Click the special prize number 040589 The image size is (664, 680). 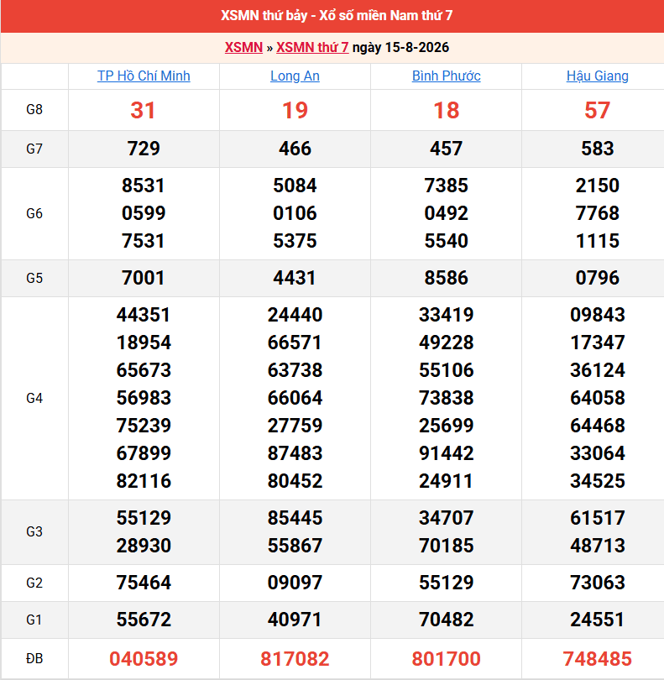pyautogui.click(x=144, y=659)
